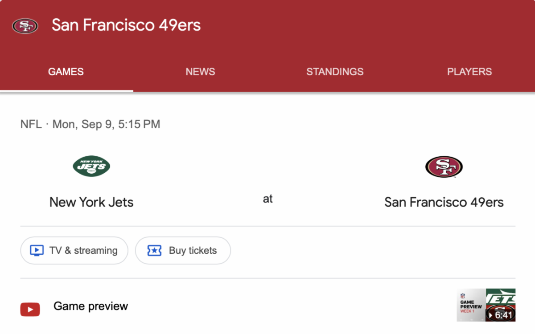This screenshot has height=334, width=535.
Task: Open the TV & streaming label
Action: click(83, 251)
